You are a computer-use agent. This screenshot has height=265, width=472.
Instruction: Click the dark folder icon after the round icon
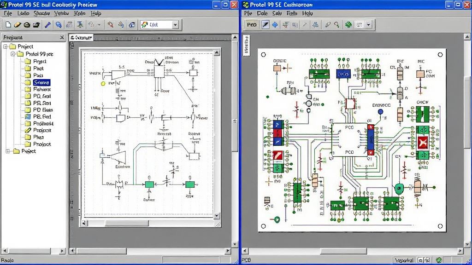pyautogui.click(x=36, y=25)
